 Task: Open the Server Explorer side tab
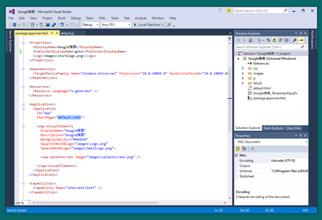[10, 41]
